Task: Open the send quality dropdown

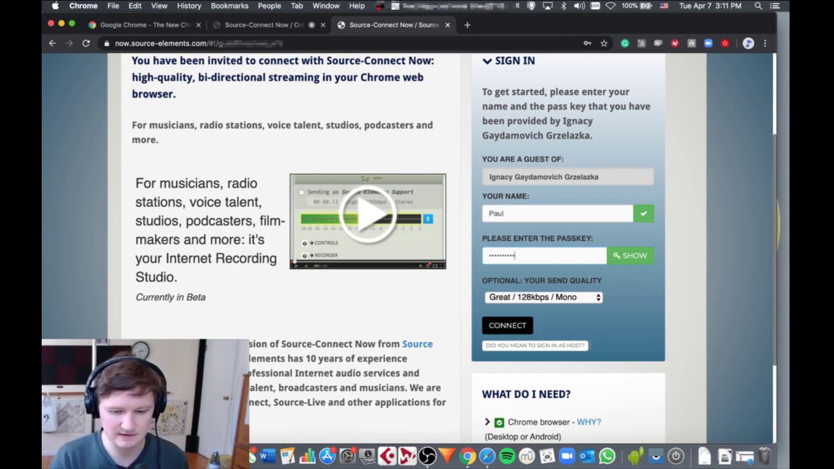Action: pos(544,297)
